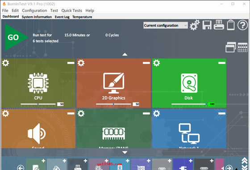Click the 2D Graphics monitor-brush icon
The height and width of the screenshot is (170, 250).
pos(113,83)
